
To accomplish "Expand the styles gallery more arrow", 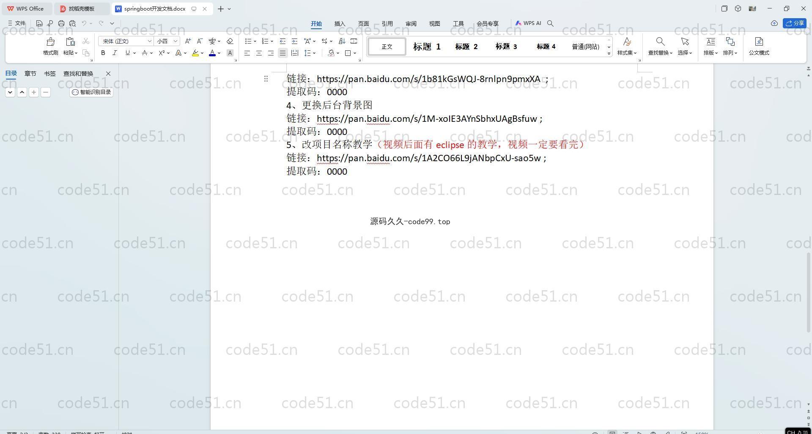I will tap(609, 53).
